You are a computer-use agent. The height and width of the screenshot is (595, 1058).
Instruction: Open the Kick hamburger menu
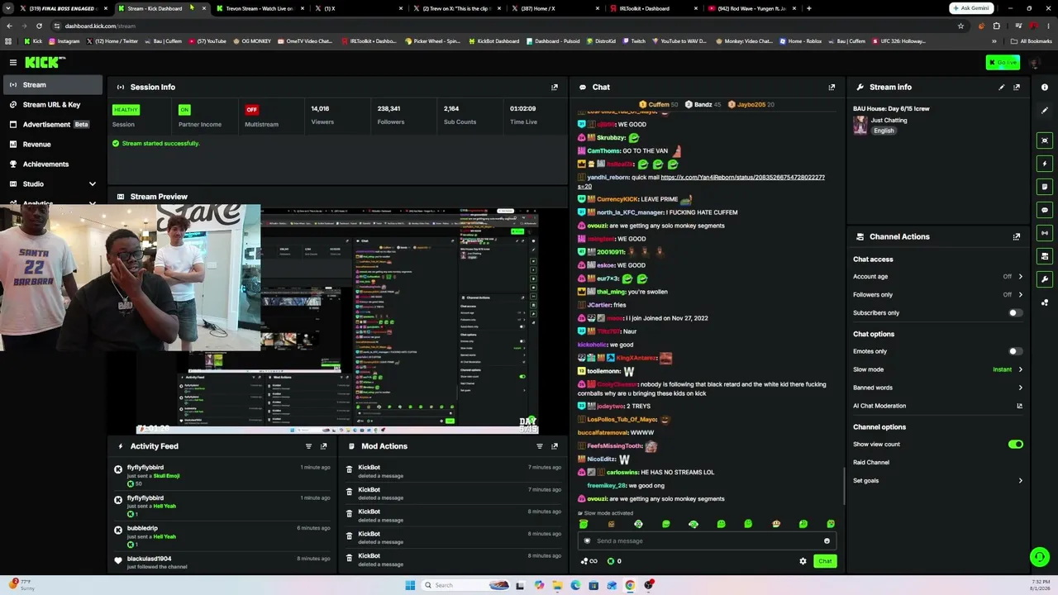(13, 62)
